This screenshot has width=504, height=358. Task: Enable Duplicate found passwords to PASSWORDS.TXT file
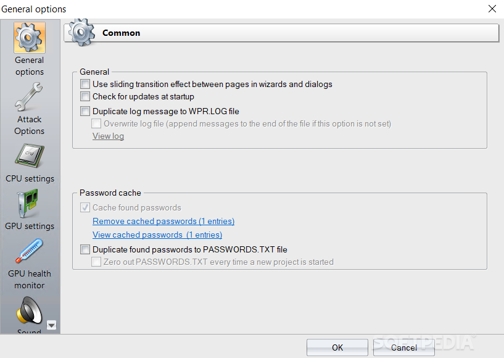coord(85,249)
